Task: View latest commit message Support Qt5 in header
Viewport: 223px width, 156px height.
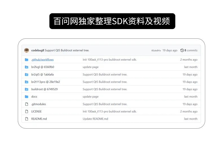Action: click(67, 50)
